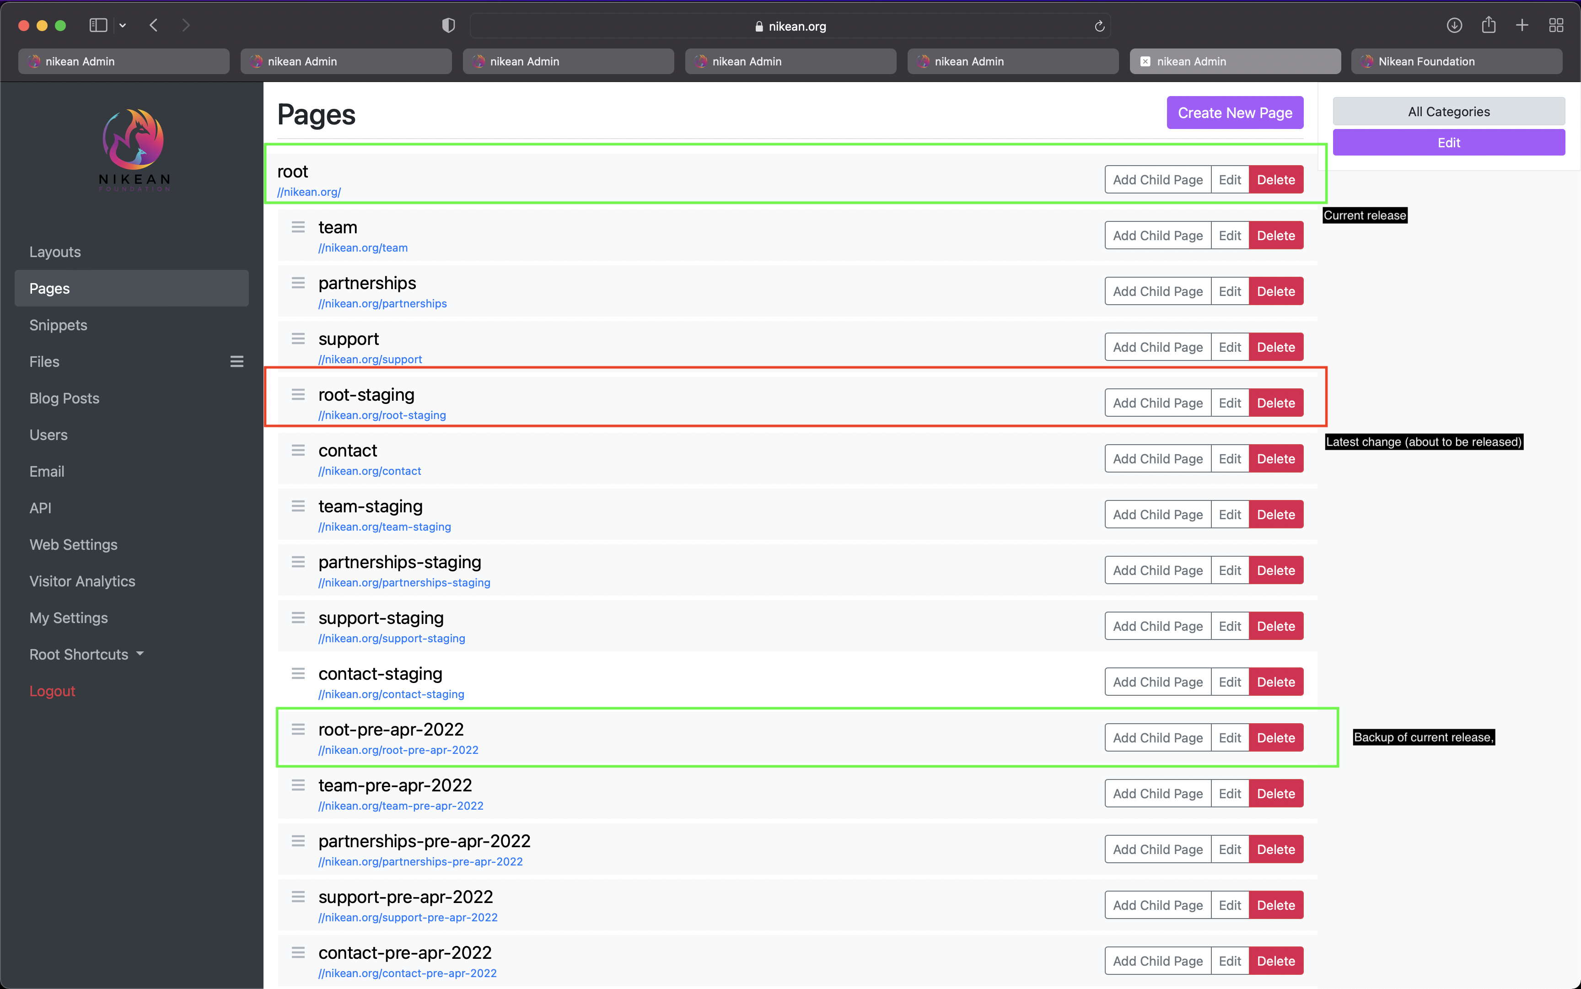Grab the drag handle for contact page
The height and width of the screenshot is (989, 1581).
point(298,450)
